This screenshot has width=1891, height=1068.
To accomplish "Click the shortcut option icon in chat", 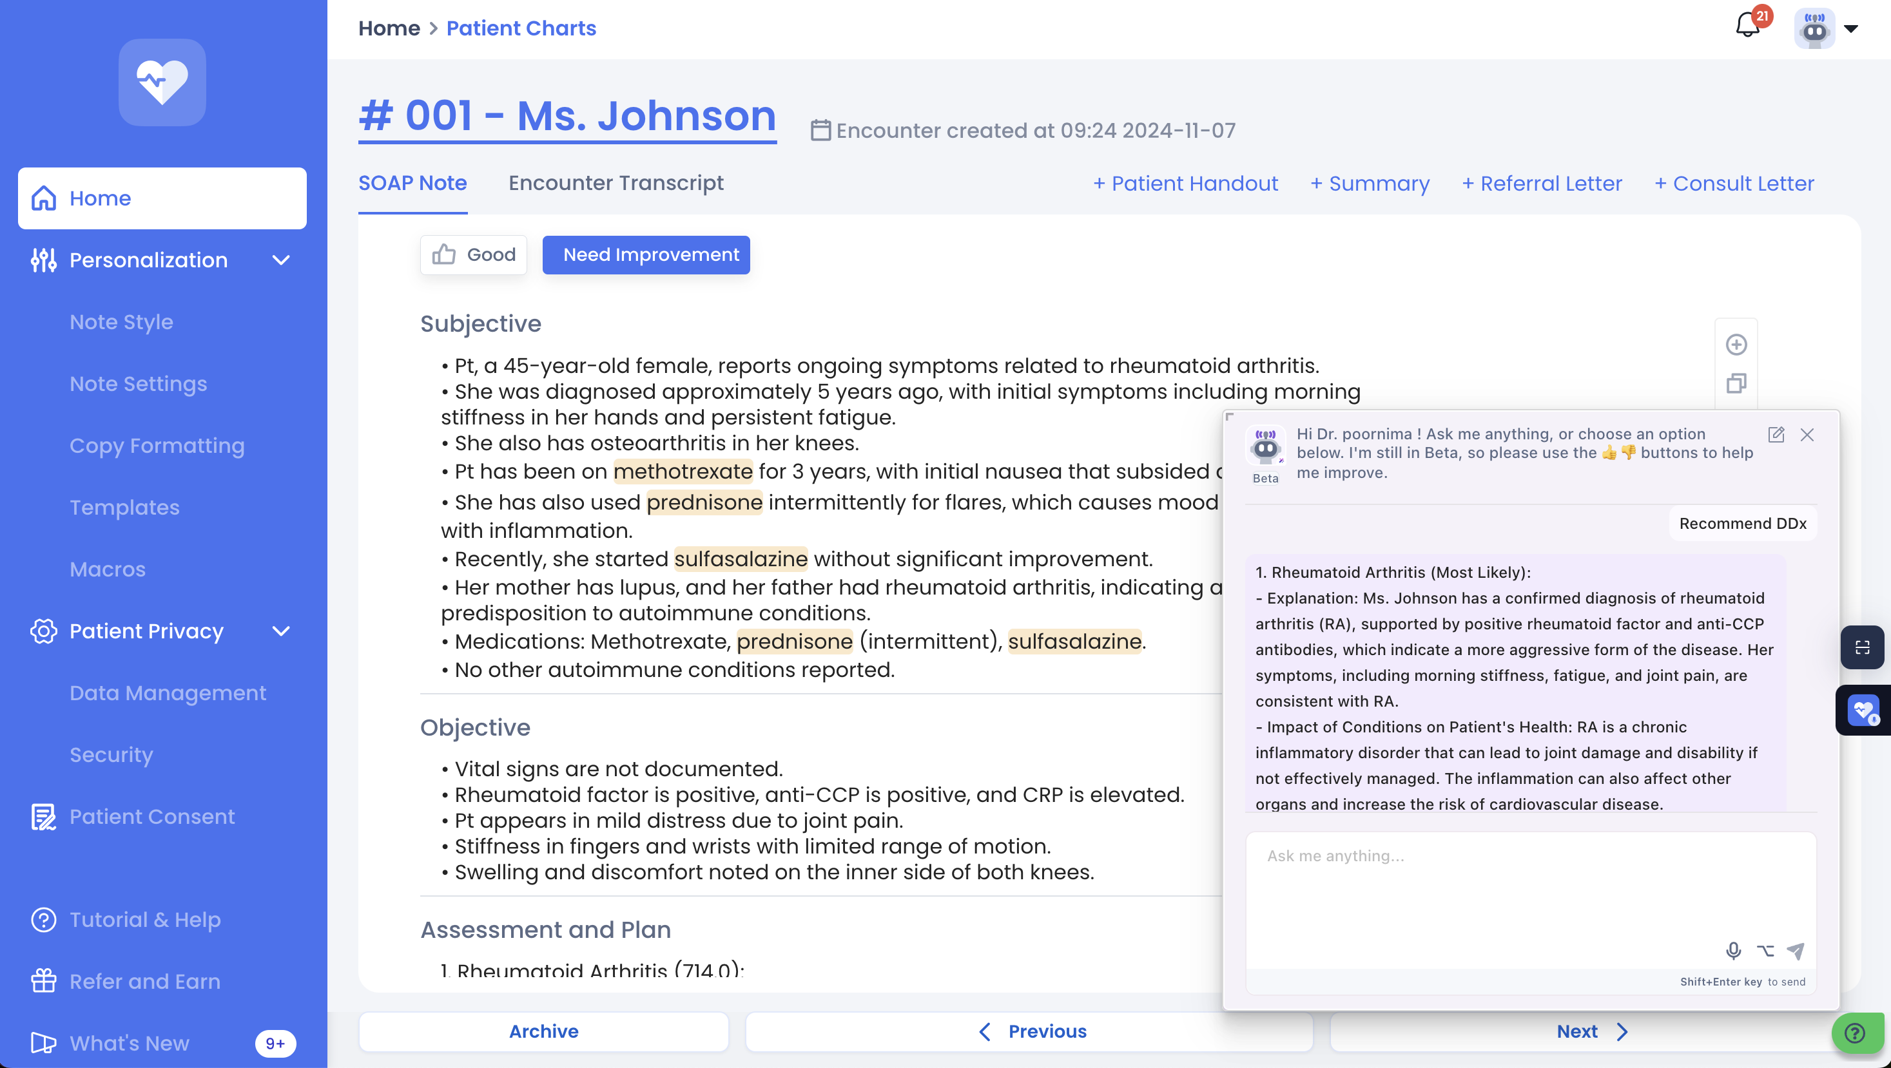I will pyautogui.click(x=1765, y=951).
